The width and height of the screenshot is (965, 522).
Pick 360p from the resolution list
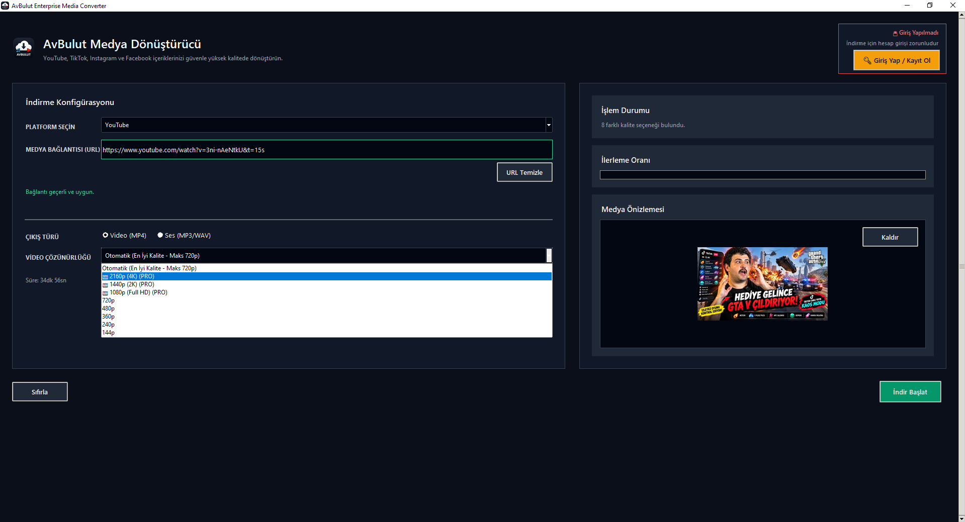point(327,317)
